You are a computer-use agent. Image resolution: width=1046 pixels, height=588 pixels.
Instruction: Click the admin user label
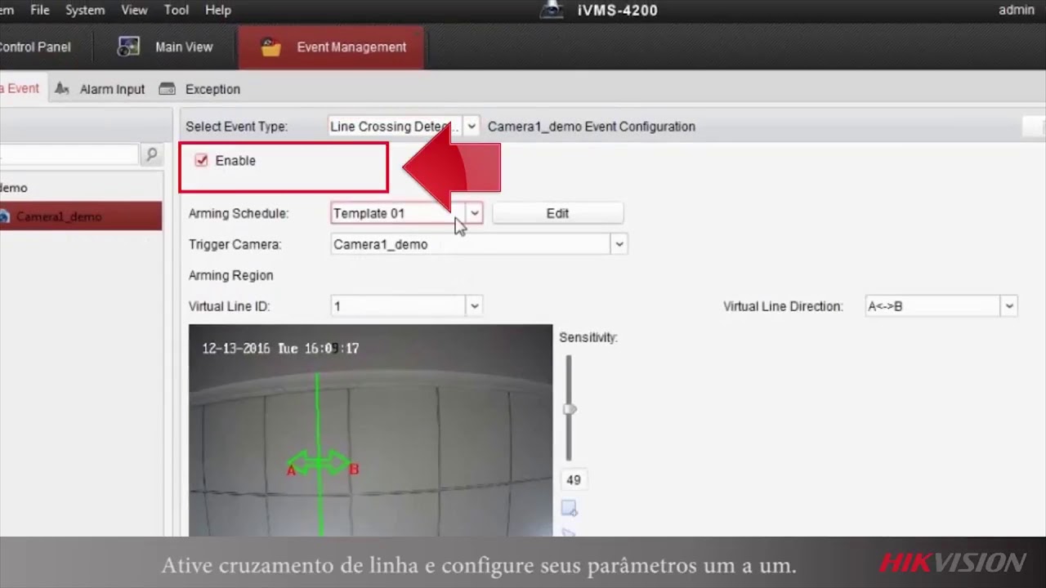click(1016, 10)
